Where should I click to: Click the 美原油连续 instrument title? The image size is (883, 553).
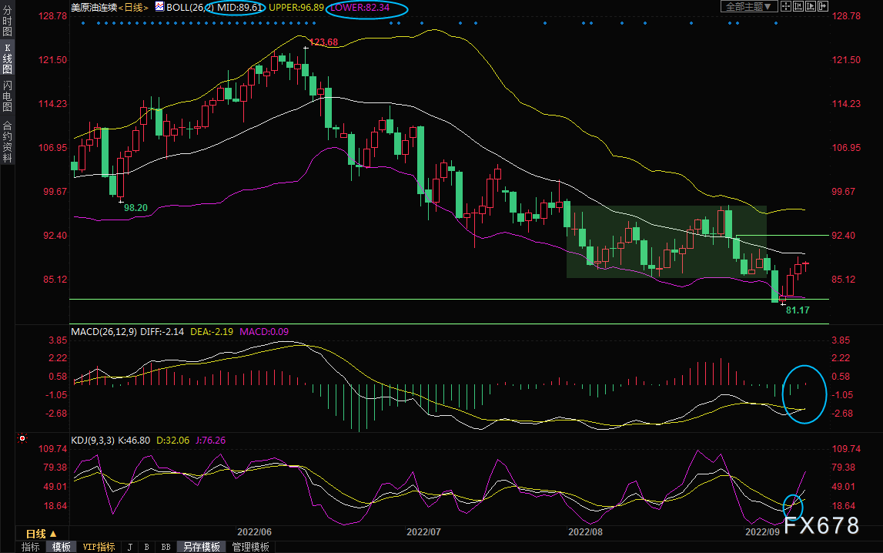(94, 8)
